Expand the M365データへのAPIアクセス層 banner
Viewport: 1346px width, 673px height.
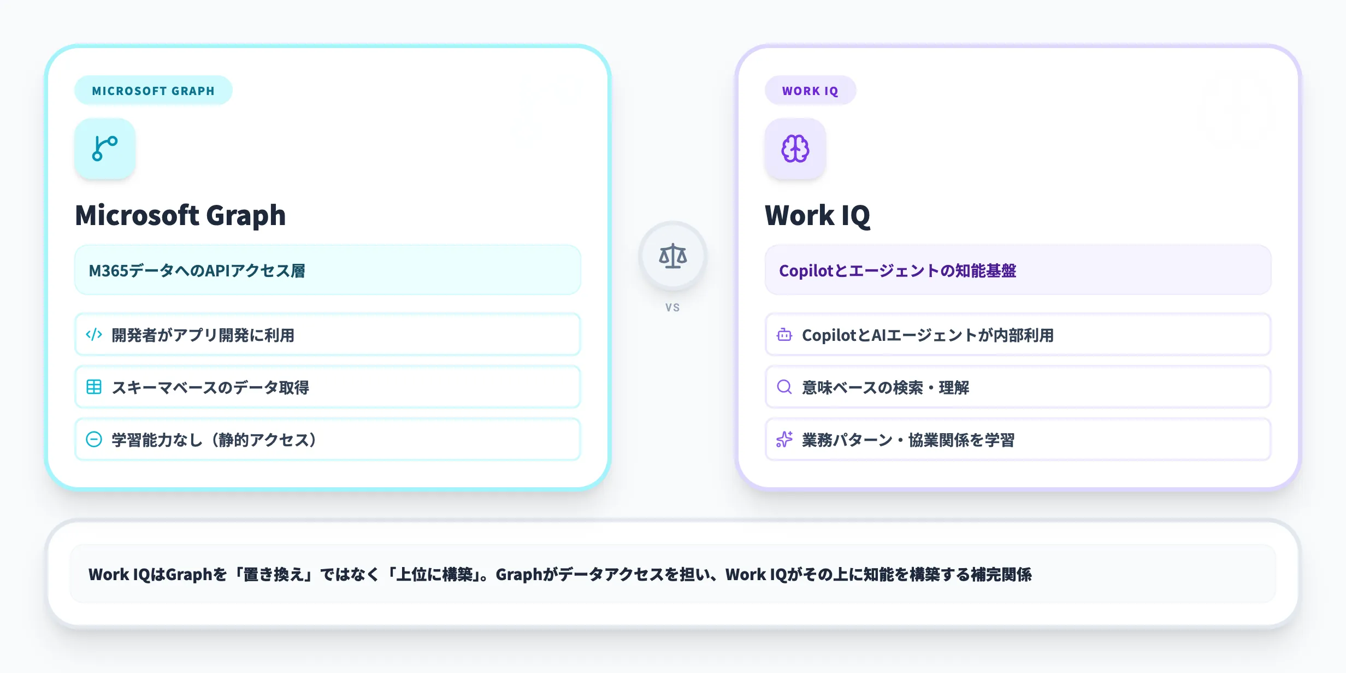(327, 269)
